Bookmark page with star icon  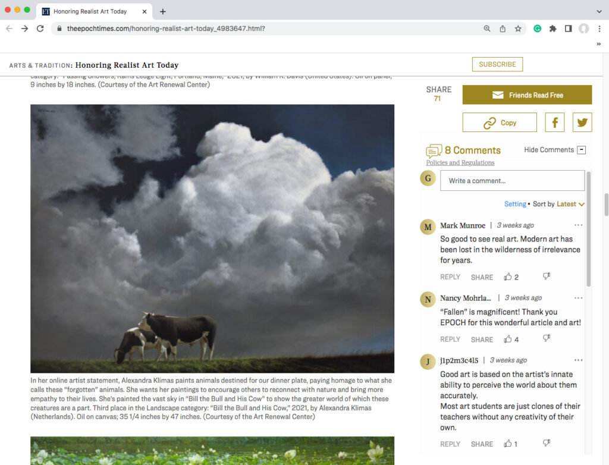tap(518, 29)
